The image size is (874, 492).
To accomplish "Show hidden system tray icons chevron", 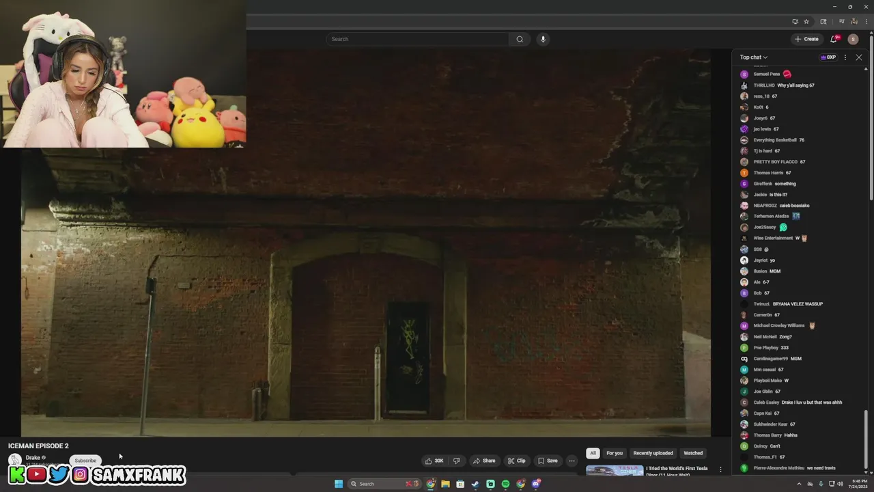I will point(800,484).
